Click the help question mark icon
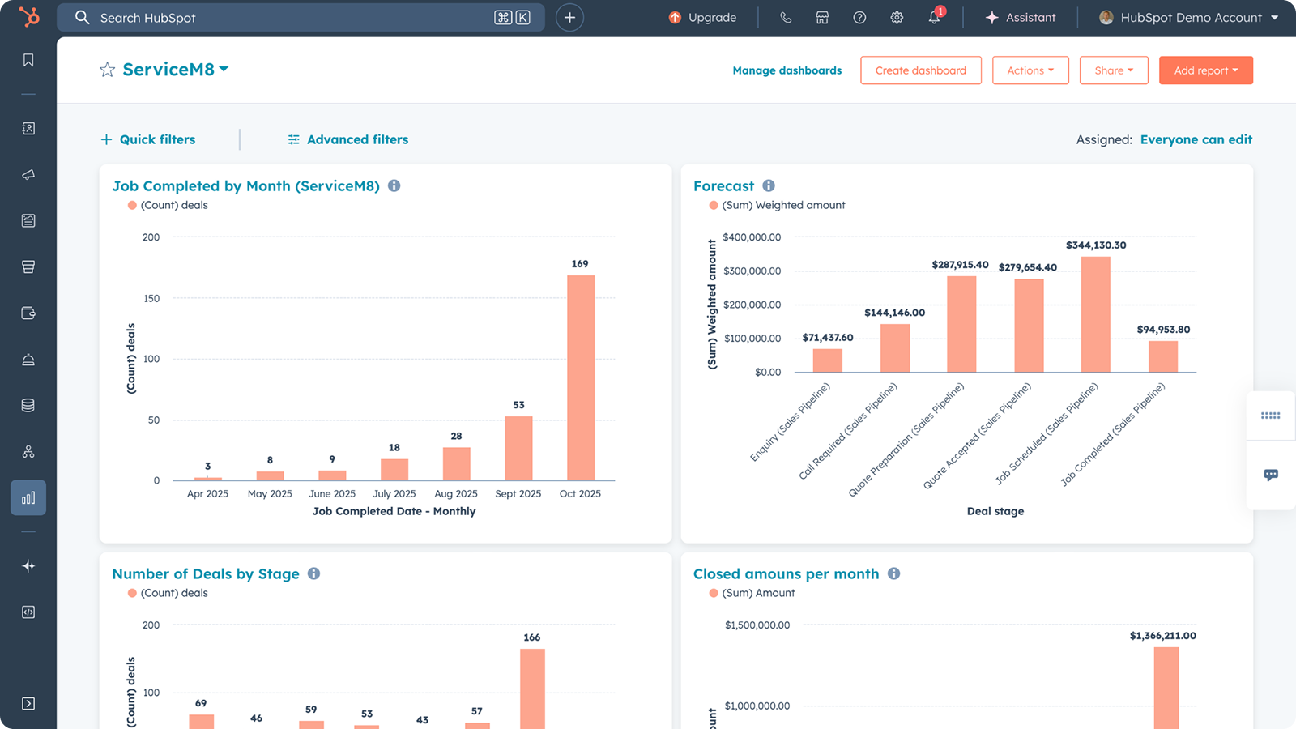 859,18
